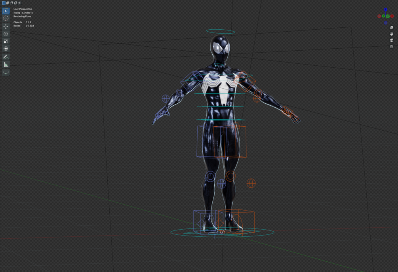Set selection mode to invert

coord(16,3)
